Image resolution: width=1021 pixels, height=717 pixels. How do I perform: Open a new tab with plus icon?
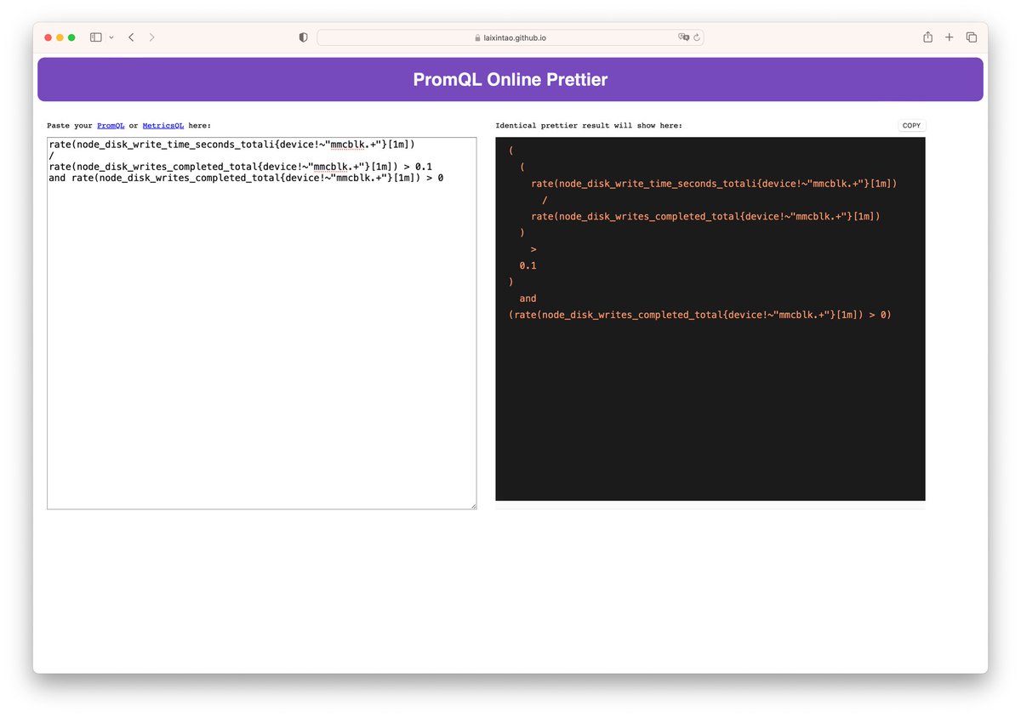tap(950, 37)
